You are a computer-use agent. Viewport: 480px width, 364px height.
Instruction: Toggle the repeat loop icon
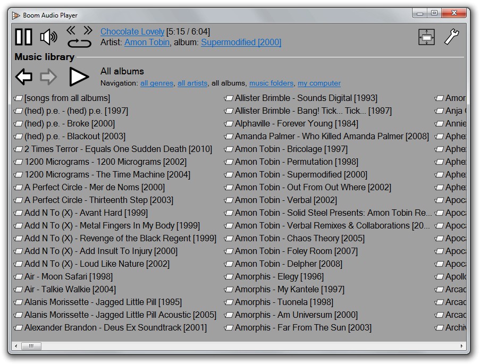pyautogui.click(x=79, y=43)
